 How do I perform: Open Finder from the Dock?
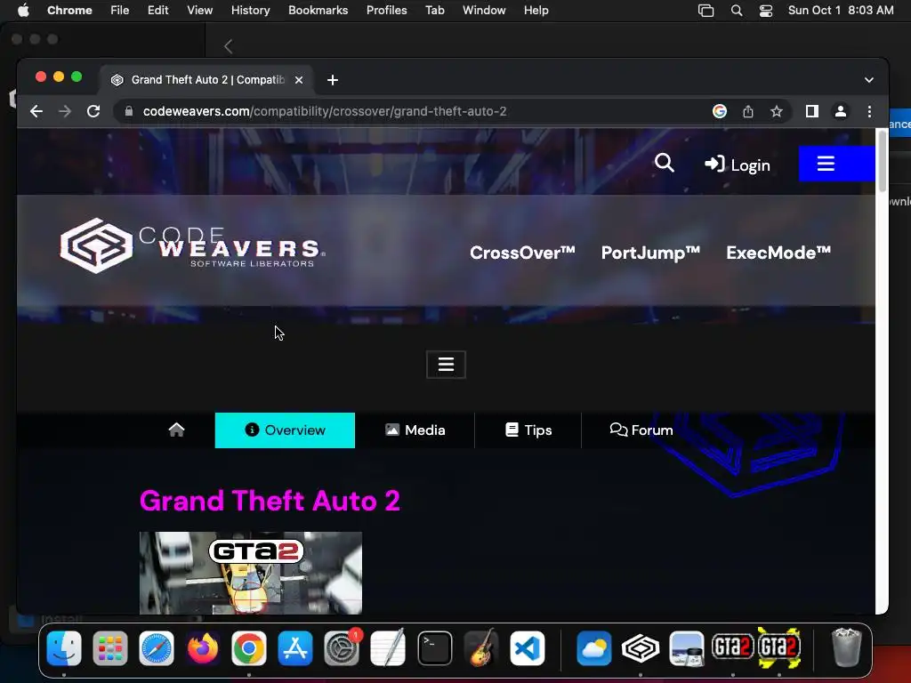tap(64, 648)
